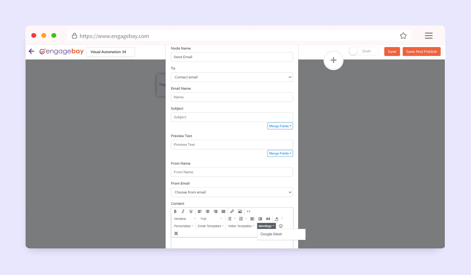The width and height of the screenshot is (471, 275).
Task: Open the To recipient dropdown
Action: point(232,77)
